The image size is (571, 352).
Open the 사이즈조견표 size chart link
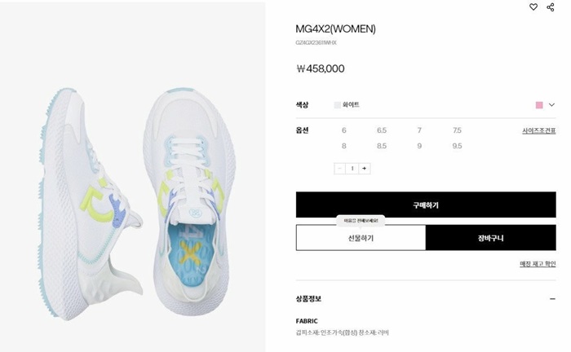538,130
